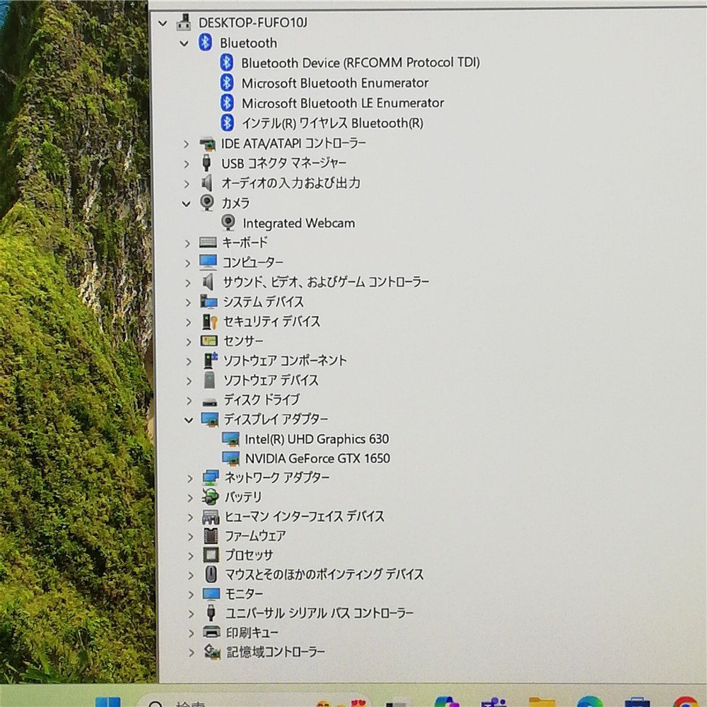Expand the センサー category
The width and height of the screenshot is (707, 707).
(189, 342)
